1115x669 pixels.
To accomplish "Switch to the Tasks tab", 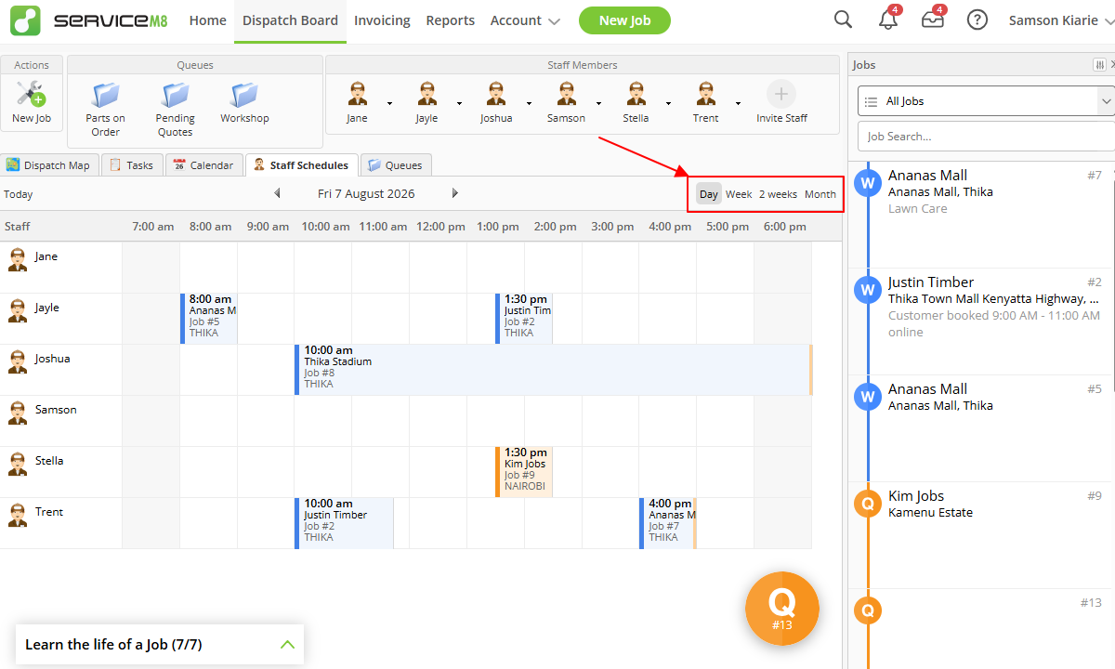I will pyautogui.click(x=131, y=165).
